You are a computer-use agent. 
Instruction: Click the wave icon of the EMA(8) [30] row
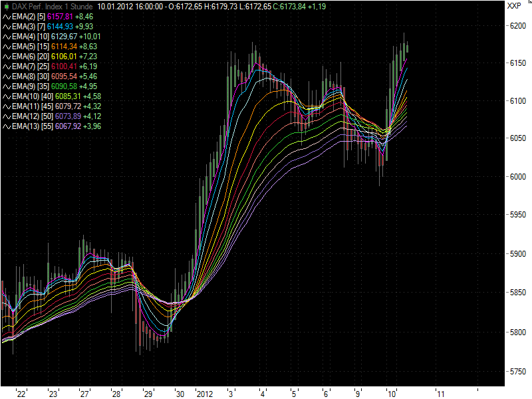[7, 76]
